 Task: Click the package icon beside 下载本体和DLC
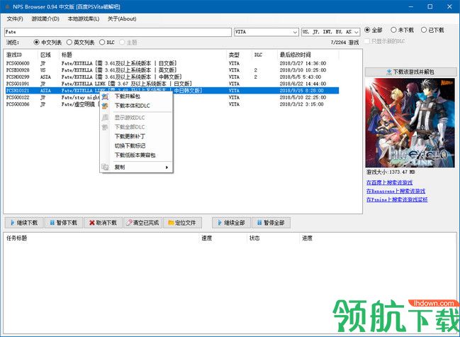pyautogui.click(x=105, y=106)
